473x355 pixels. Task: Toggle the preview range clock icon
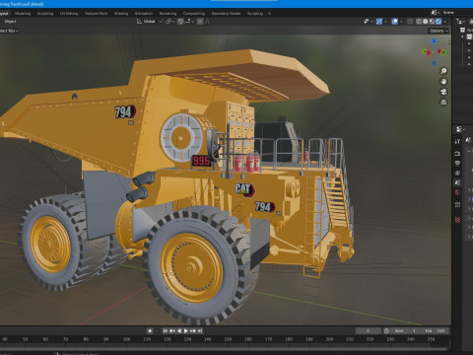point(386,330)
